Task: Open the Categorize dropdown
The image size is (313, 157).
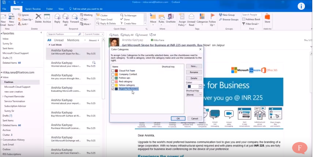Action: point(202,20)
